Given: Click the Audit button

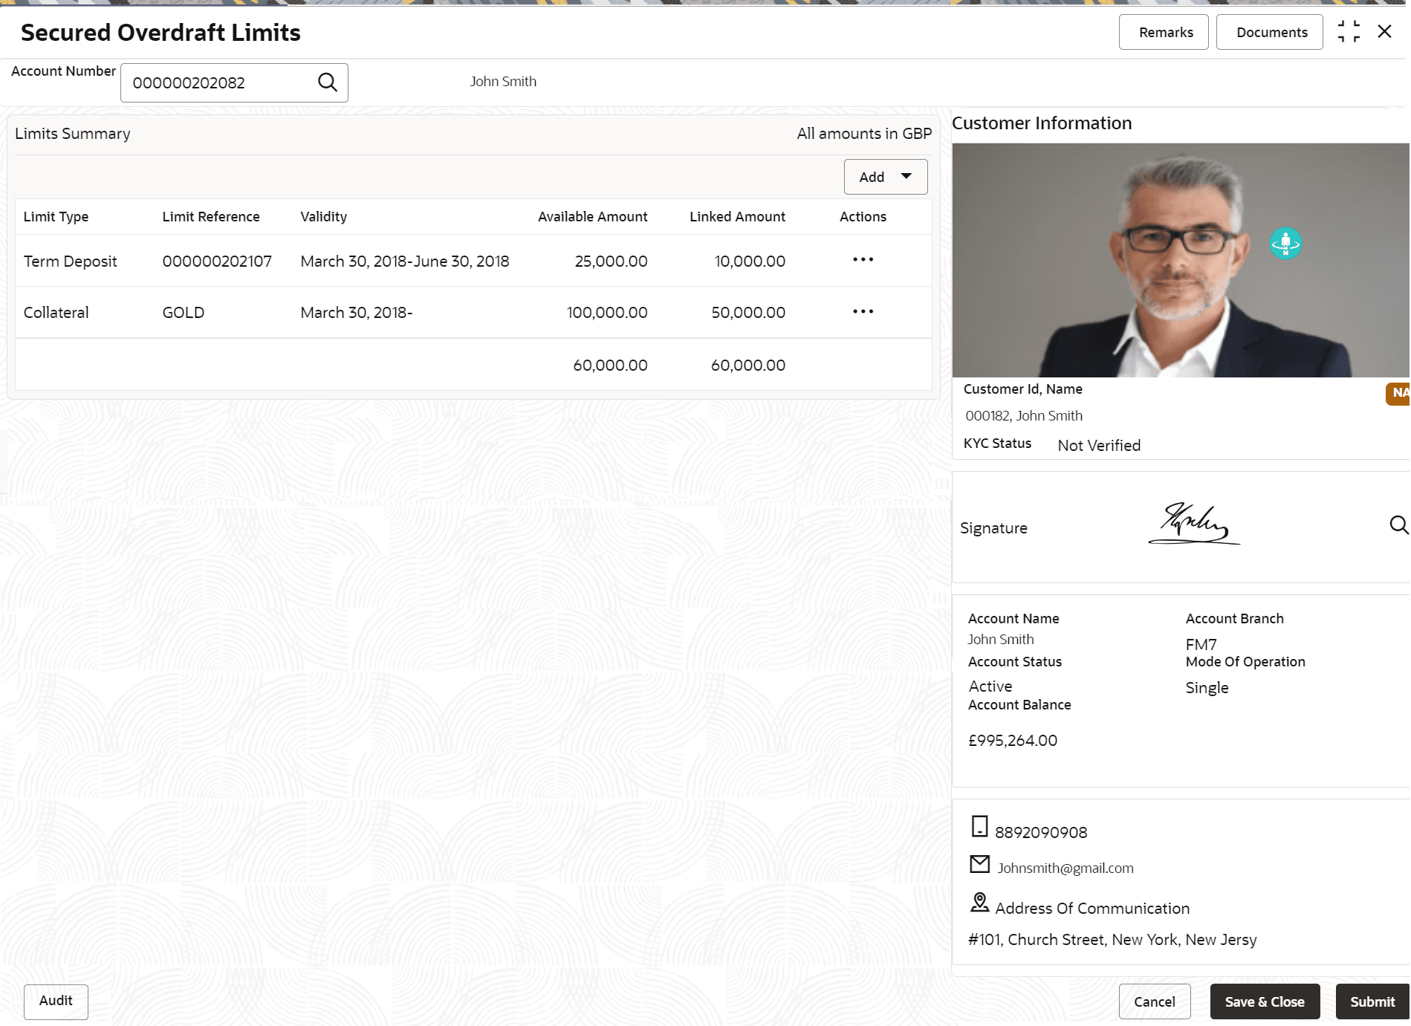Looking at the screenshot, I should pos(56,1001).
